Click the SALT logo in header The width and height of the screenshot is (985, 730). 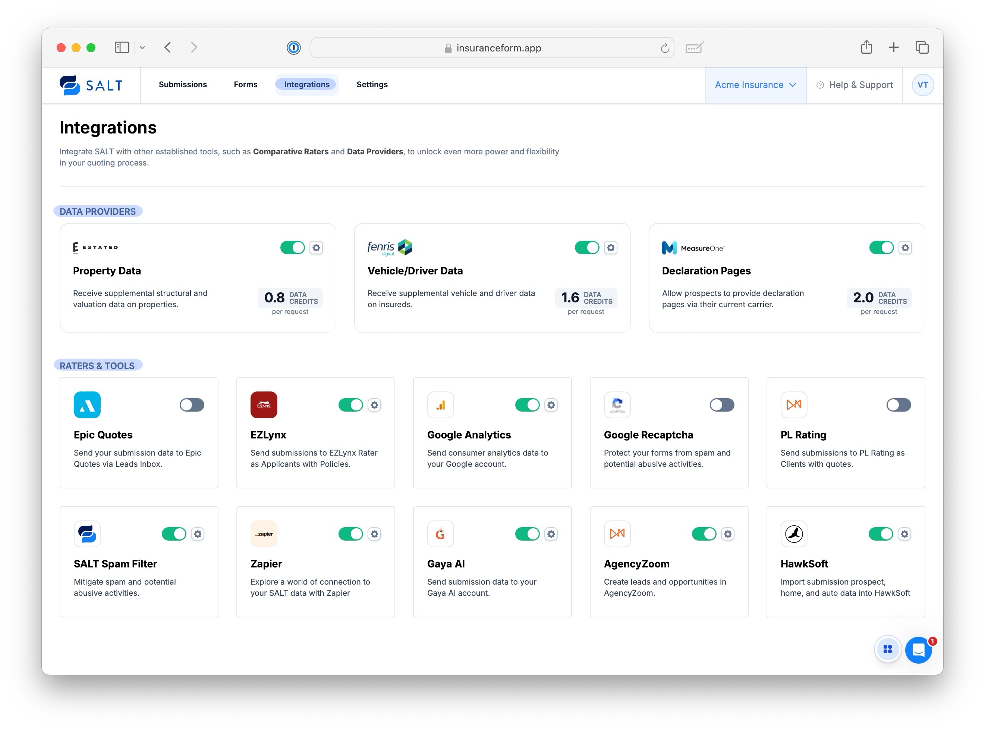point(91,85)
